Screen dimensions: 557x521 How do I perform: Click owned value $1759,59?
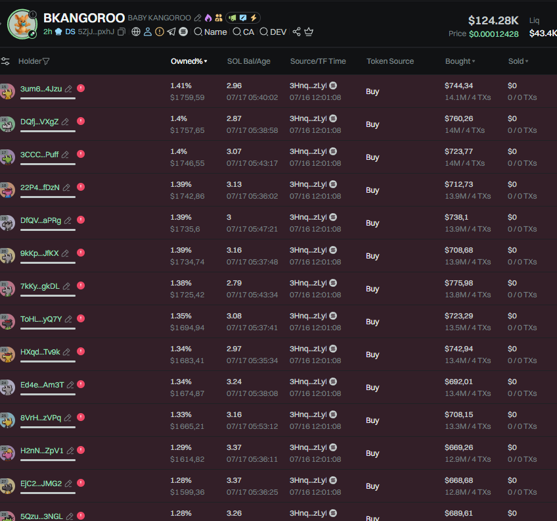point(187,97)
